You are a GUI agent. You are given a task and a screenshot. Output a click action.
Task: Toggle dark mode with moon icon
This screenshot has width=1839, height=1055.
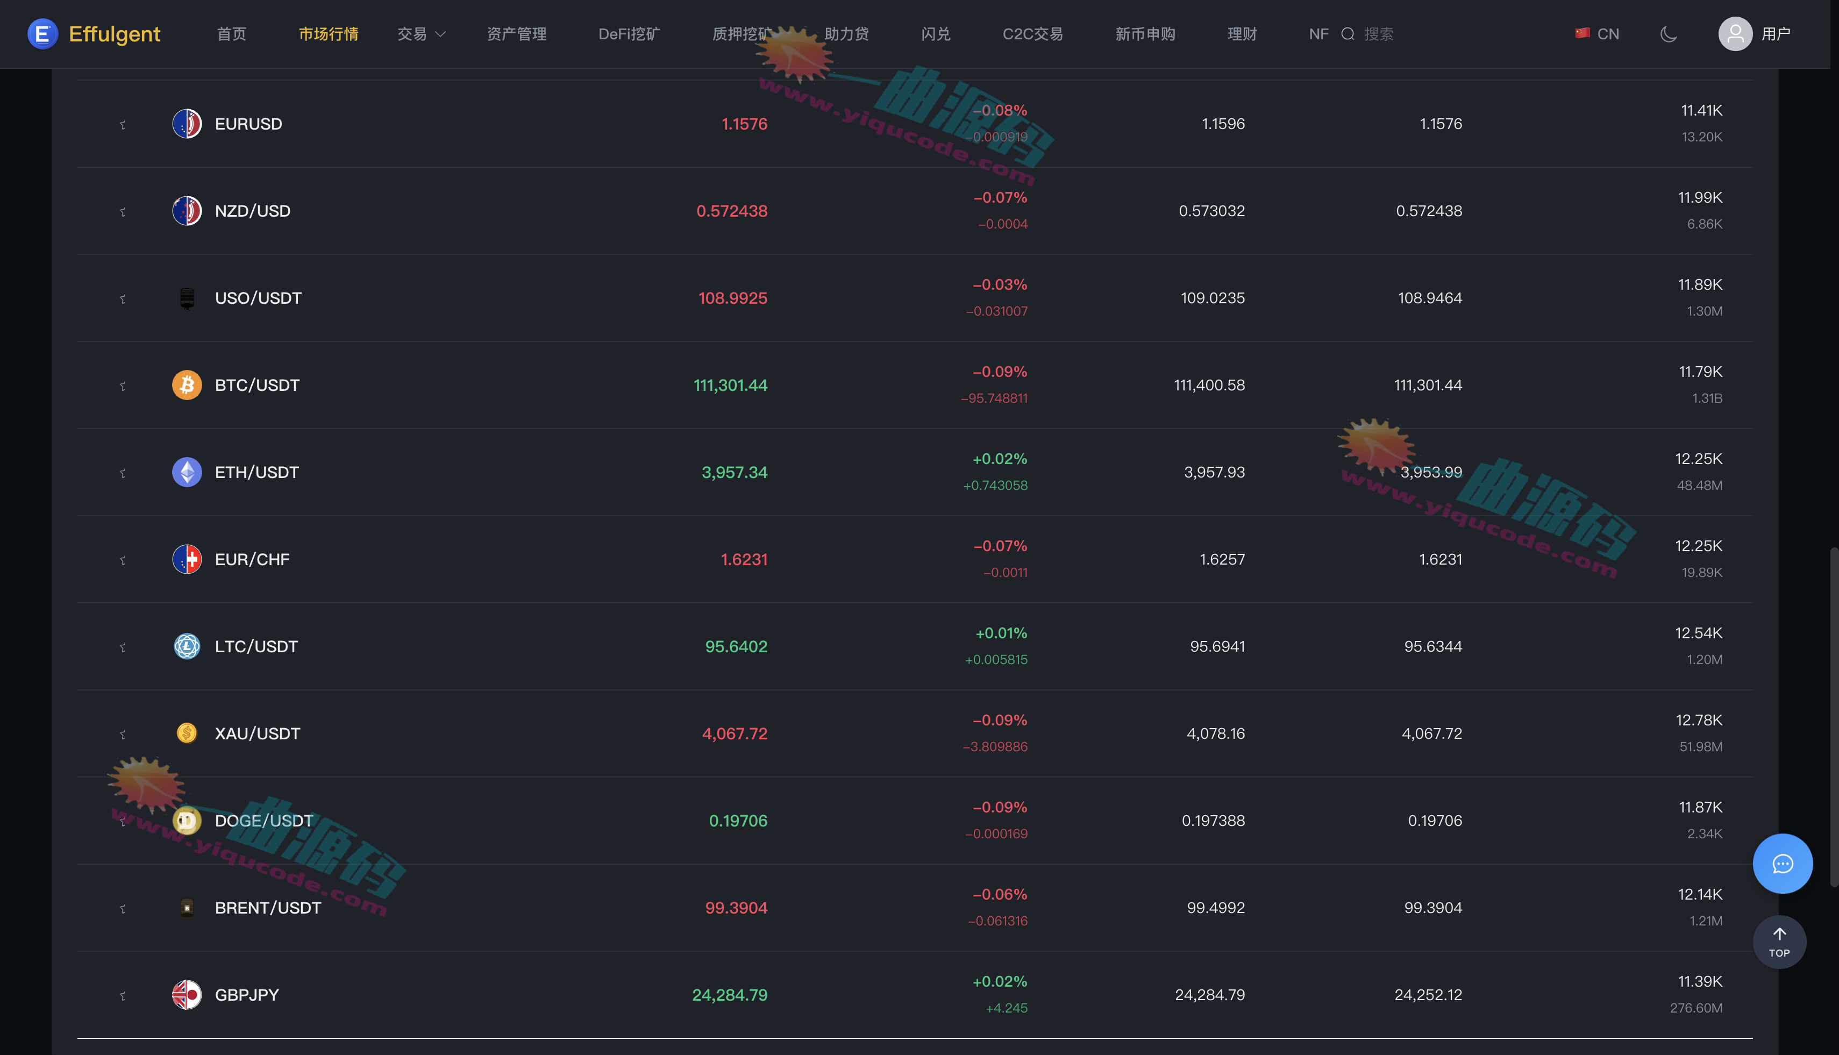pyautogui.click(x=1669, y=34)
